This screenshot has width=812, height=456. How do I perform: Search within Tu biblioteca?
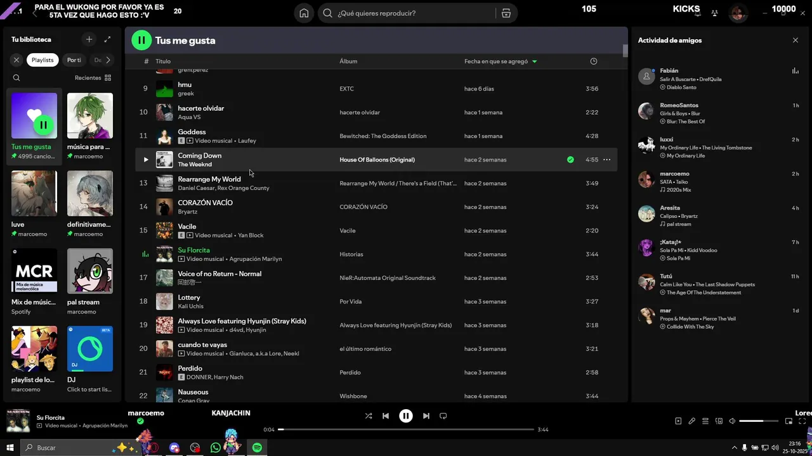16,78
